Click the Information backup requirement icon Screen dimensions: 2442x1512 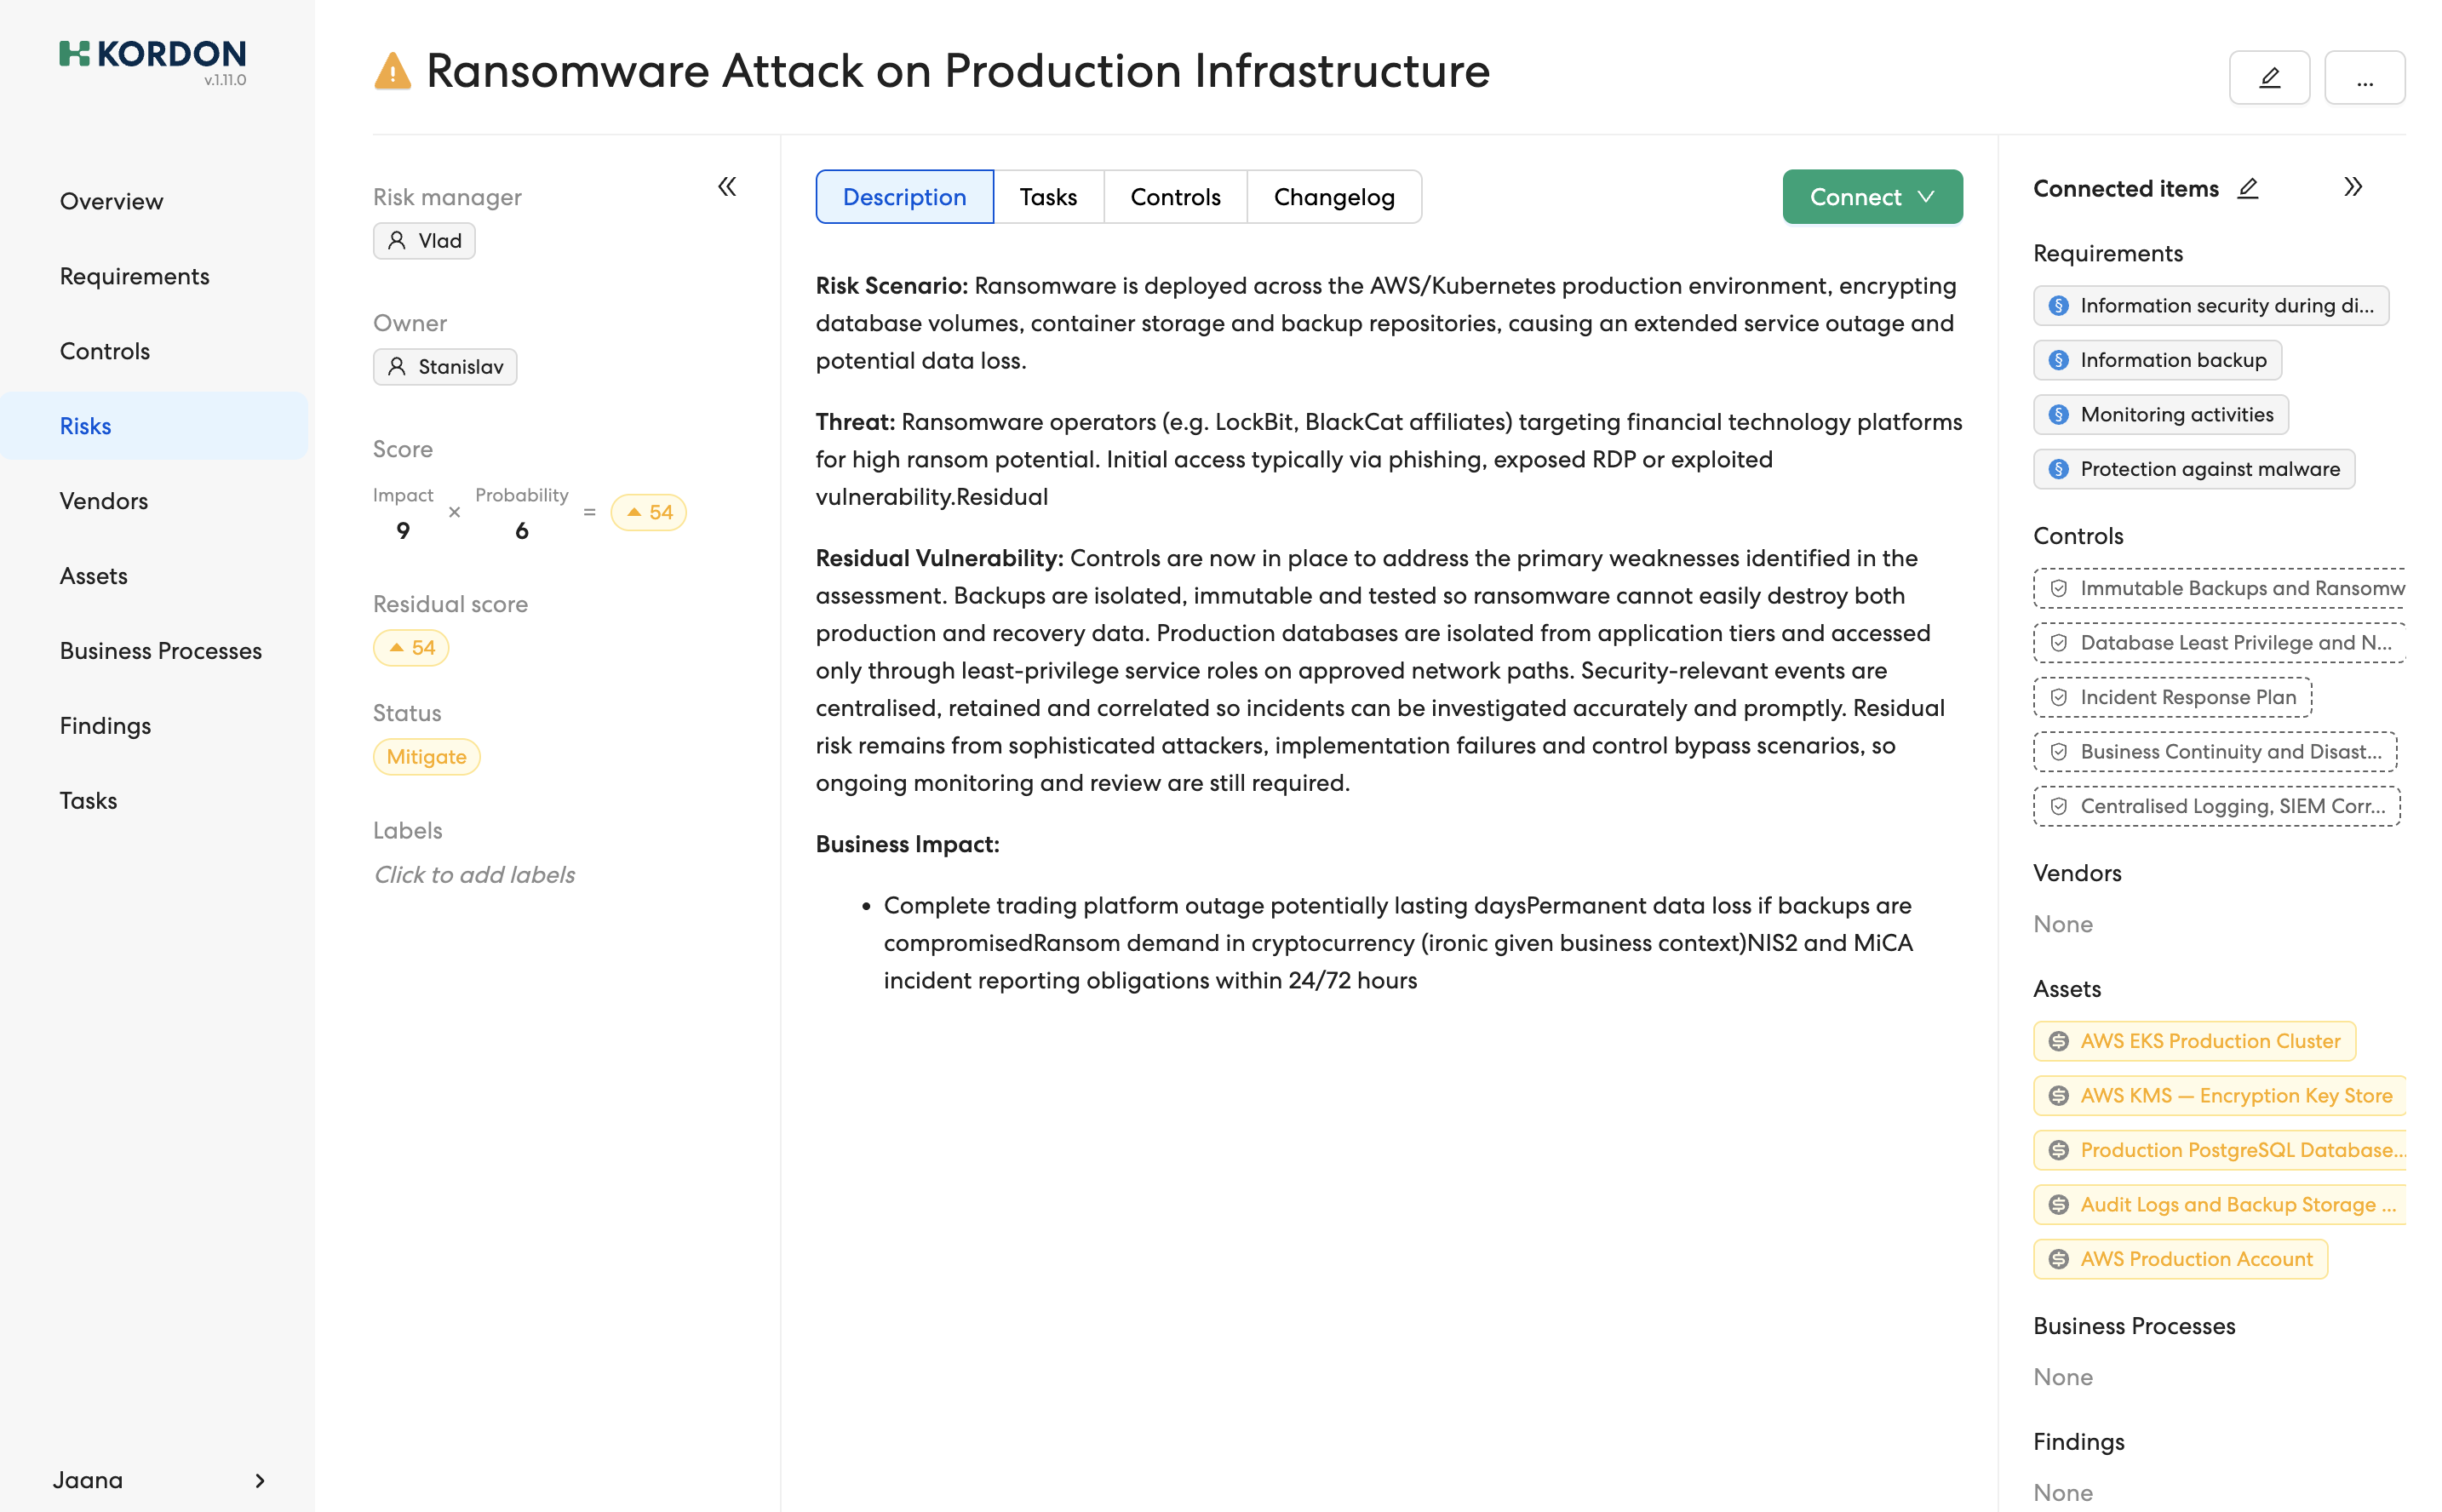(2058, 360)
